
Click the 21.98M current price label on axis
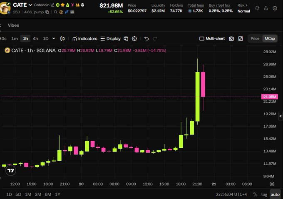[x=270, y=97]
